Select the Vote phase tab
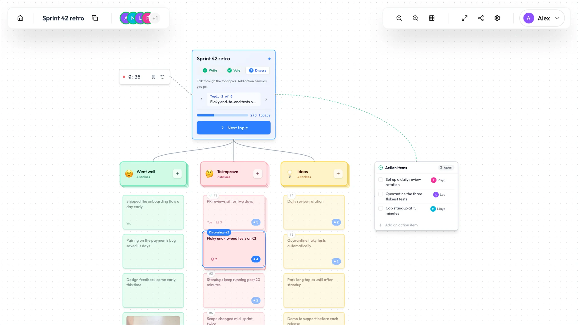Image resolution: width=578 pixels, height=325 pixels. click(x=234, y=70)
